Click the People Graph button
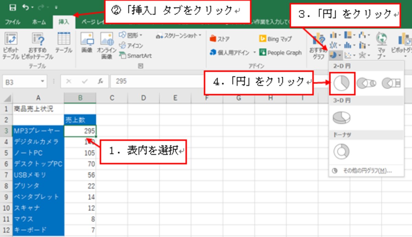This screenshot has width=412, height=237. click(280, 53)
